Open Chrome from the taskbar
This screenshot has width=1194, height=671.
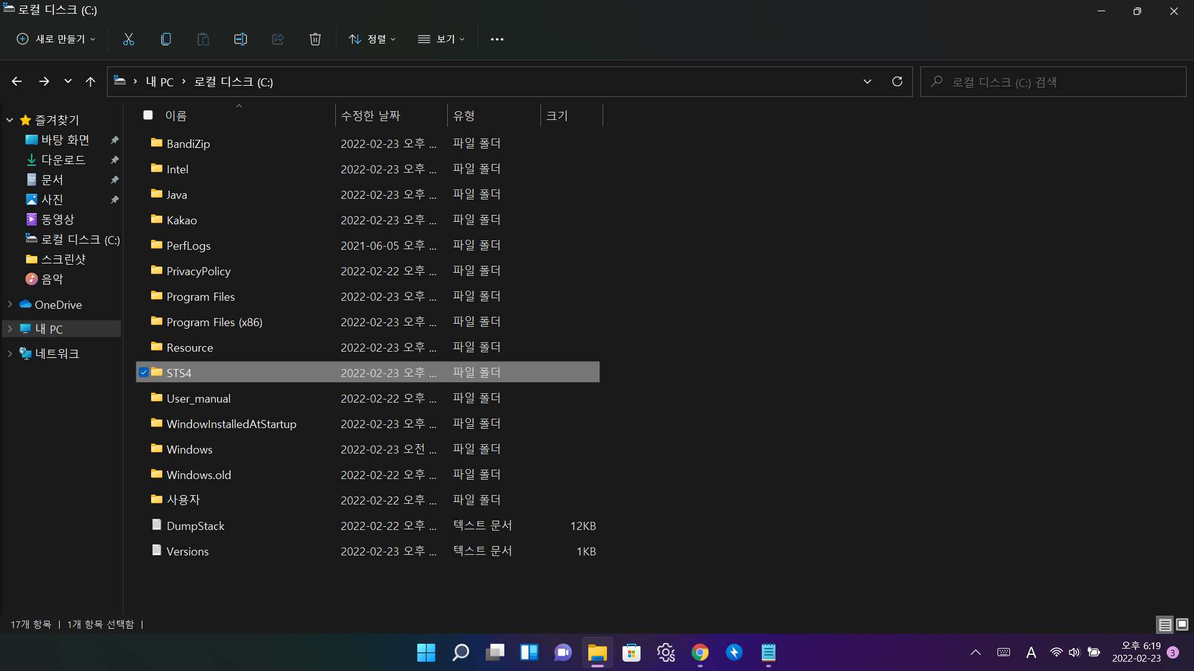pyautogui.click(x=700, y=652)
